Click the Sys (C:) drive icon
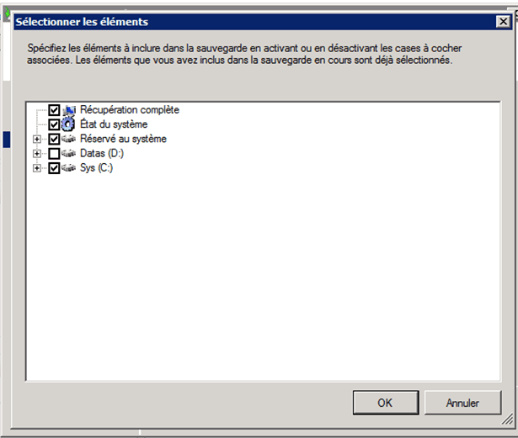518x438 pixels. coord(70,168)
